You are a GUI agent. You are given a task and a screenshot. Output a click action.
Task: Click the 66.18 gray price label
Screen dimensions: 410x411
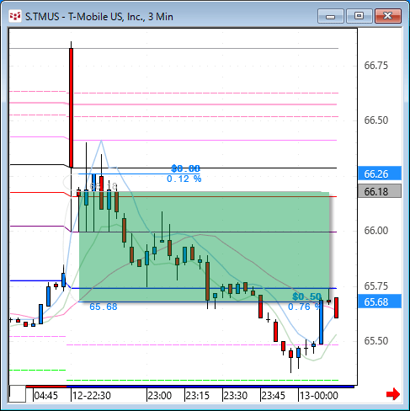(380, 191)
